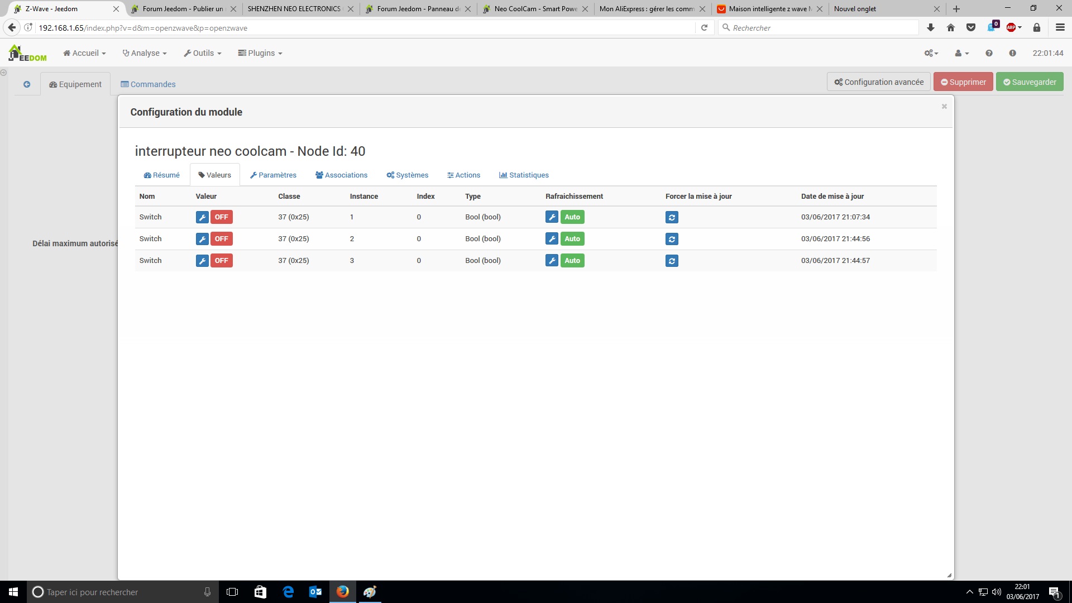Click wrench icon for Switch instance 2 value

[202, 239]
